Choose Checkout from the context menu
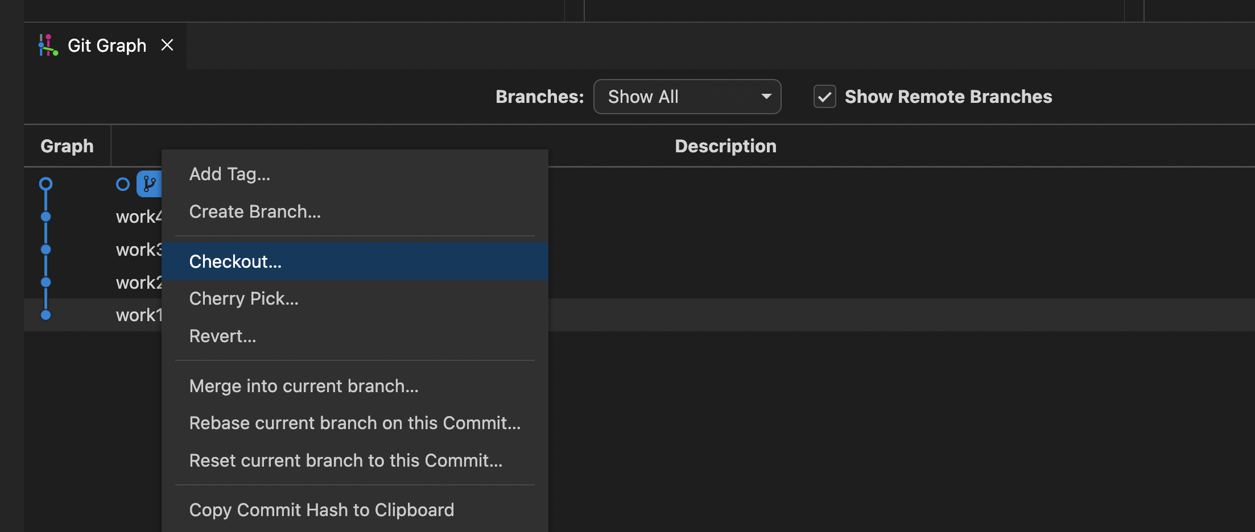 pyautogui.click(x=235, y=261)
